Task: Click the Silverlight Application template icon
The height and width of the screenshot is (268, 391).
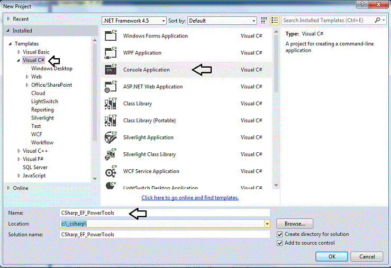Action: click(x=111, y=137)
